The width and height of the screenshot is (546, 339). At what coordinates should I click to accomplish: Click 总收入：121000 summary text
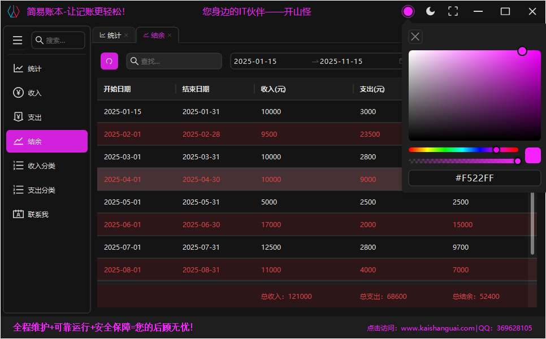286,297
